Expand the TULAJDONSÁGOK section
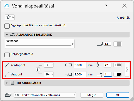134x101 pixels. coord(7,83)
